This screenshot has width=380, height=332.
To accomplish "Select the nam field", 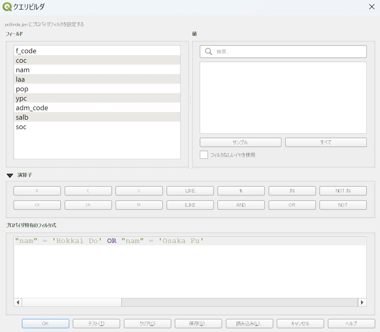I will click(97, 70).
